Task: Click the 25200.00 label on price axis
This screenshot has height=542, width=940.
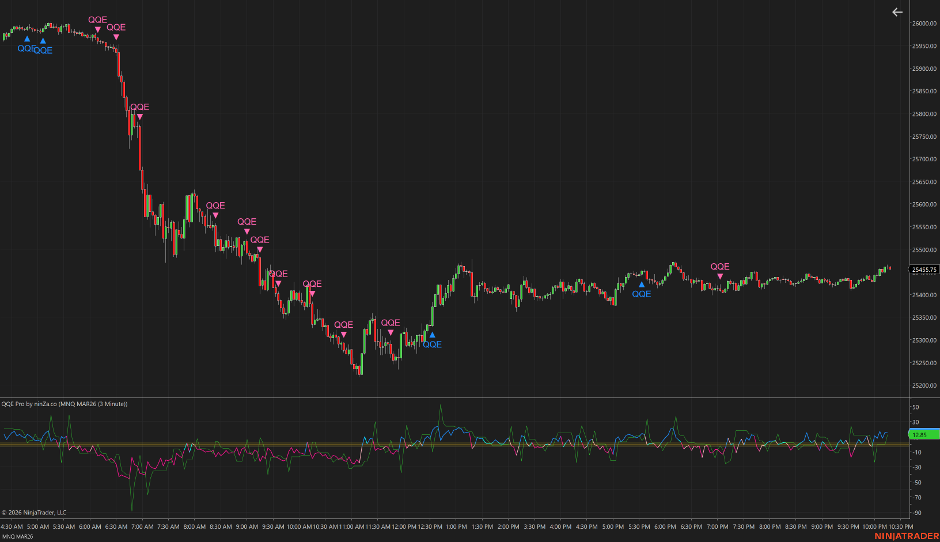Action: (x=924, y=385)
